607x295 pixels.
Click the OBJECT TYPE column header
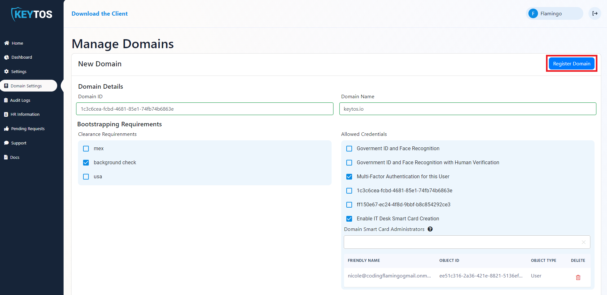point(543,261)
